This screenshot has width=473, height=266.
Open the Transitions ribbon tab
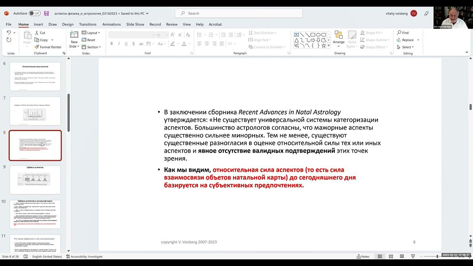pyautogui.click(x=88, y=24)
